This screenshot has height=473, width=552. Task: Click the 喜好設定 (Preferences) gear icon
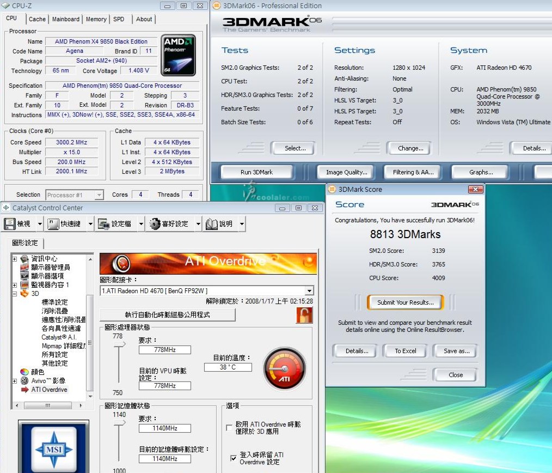[x=155, y=224]
